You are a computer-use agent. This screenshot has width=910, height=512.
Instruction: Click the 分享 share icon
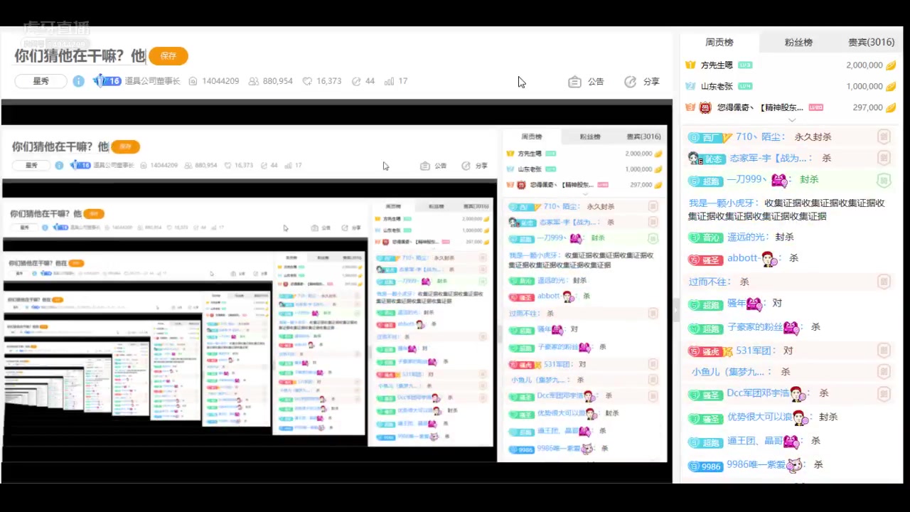pyautogui.click(x=630, y=82)
